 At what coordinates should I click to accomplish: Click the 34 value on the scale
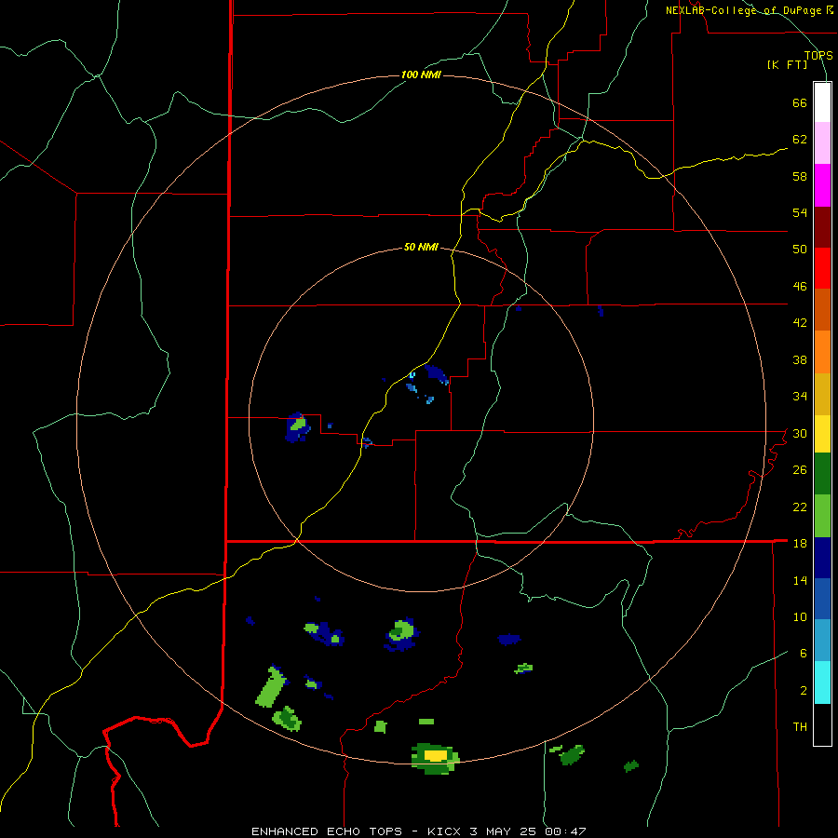click(800, 396)
